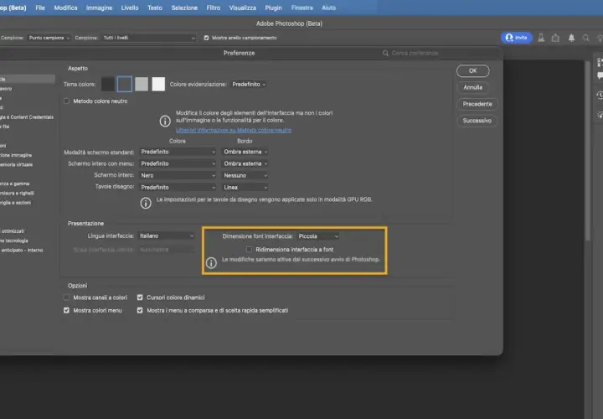Open the Testo menu
Image resolution: width=603 pixels, height=419 pixels.
click(x=155, y=8)
